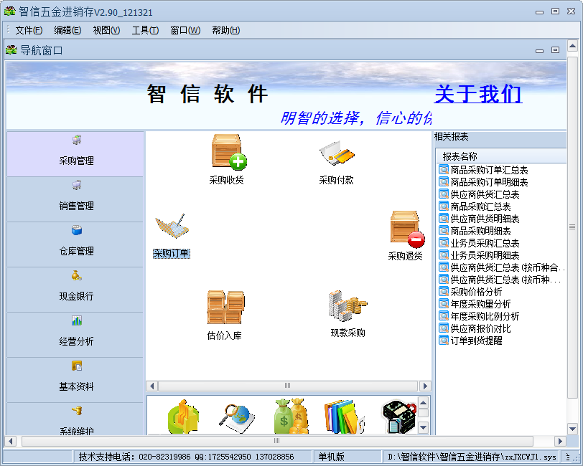The image size is (583, 466).
Task: Open the 采购退货 purchase return icon
Action: (x=406, y=228)
